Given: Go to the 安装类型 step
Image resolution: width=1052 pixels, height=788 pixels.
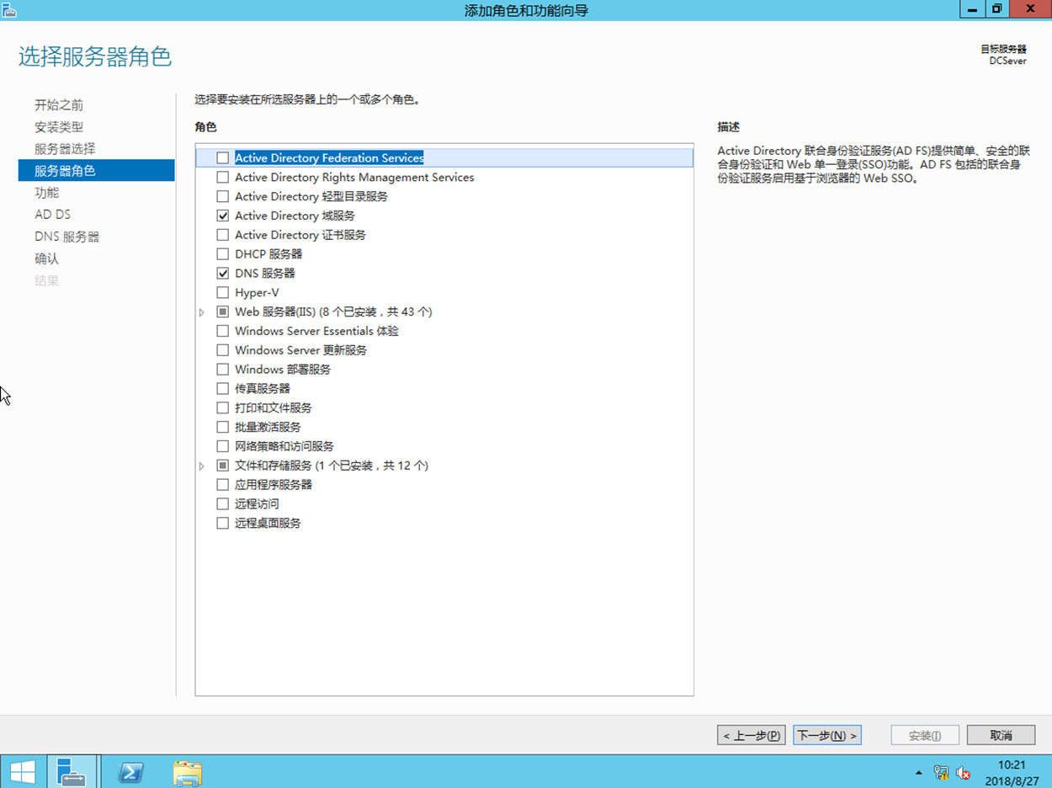Looking at the screenshot, I should pos(59,127).
